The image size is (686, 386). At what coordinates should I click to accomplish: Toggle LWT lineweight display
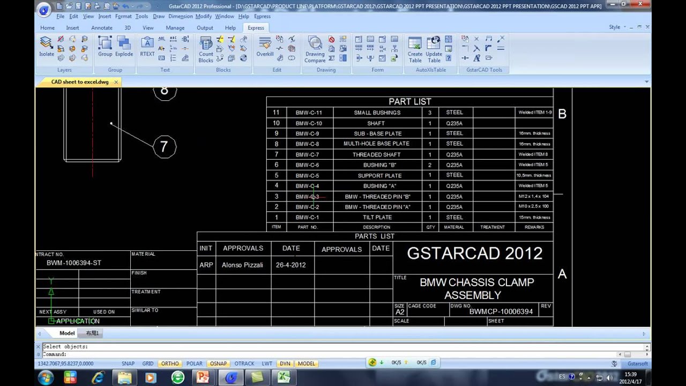point(267,363)
